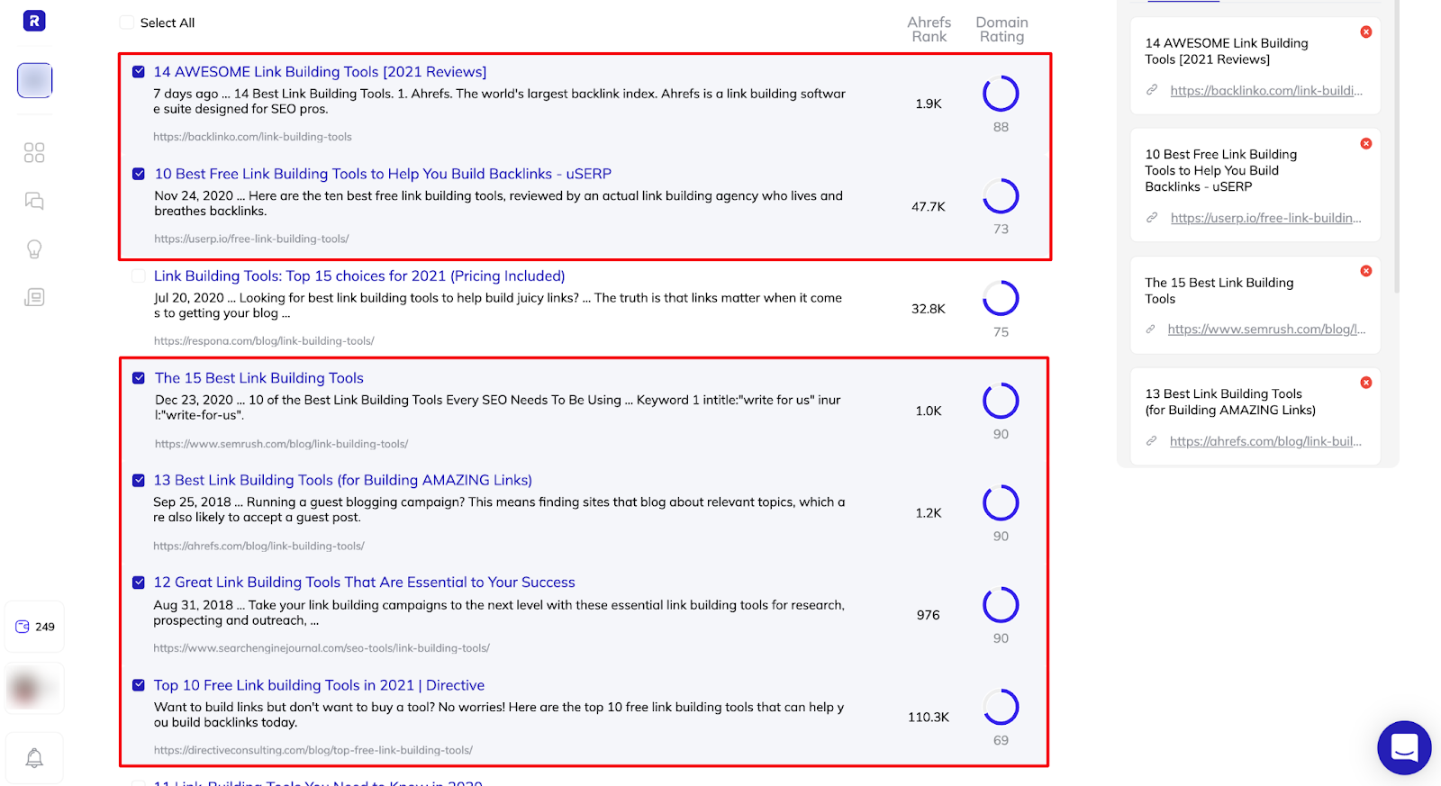Uncheck 13 Best Link Building Tools result

click(x=139, y=481)
